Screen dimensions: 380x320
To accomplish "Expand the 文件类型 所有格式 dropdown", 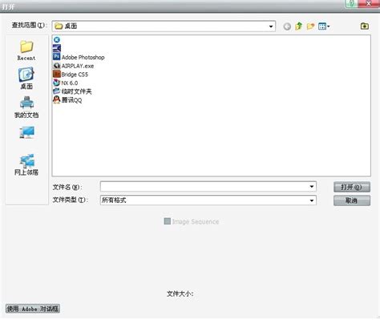I will point(312,201).
